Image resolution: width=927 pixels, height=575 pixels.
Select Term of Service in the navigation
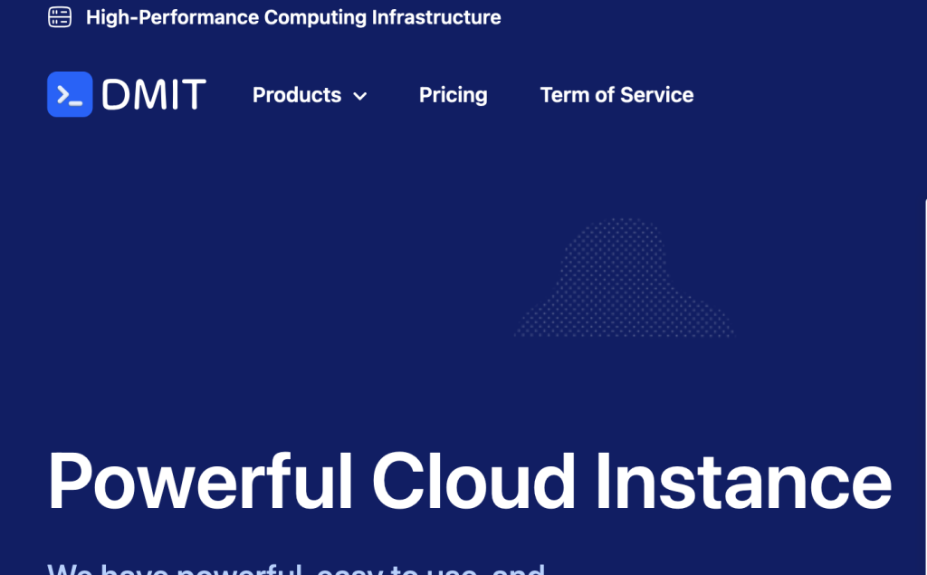[616, 95]
